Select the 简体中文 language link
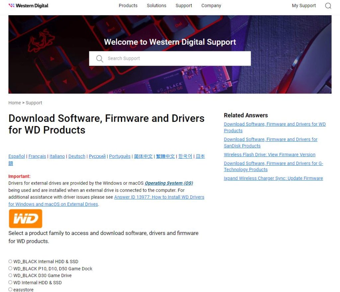 click(143, 156)
